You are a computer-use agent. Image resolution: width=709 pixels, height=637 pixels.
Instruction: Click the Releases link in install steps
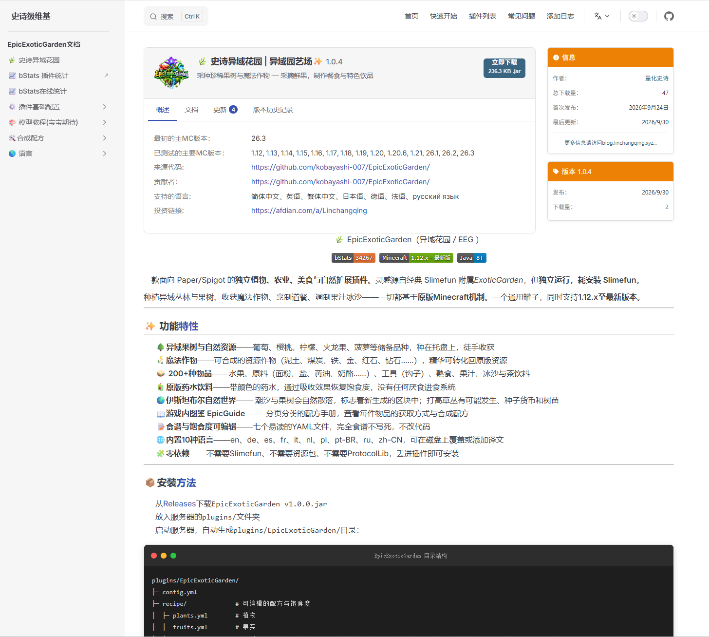click(179, 504)
